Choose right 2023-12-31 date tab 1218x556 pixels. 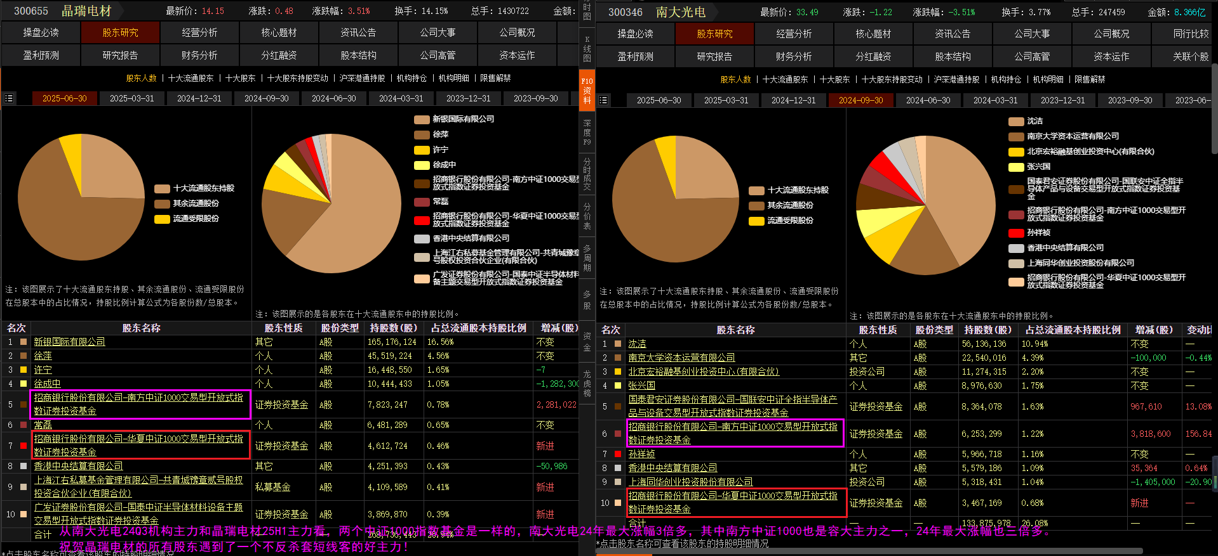tap(1062, 100)
